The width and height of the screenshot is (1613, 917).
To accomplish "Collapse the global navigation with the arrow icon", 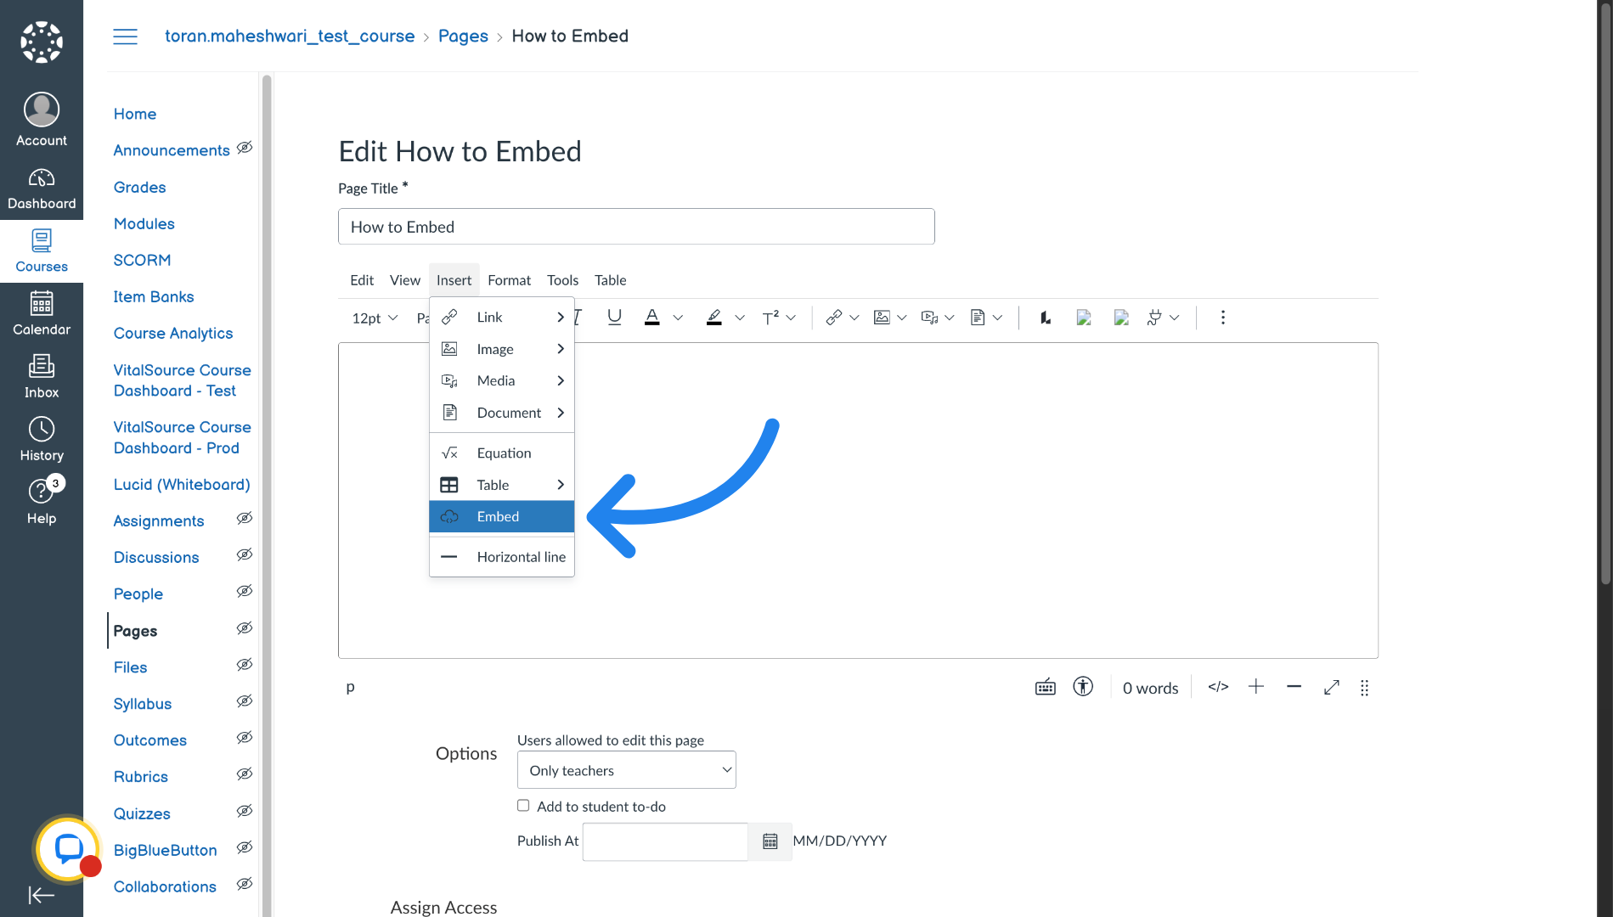I will pos(41,895).
